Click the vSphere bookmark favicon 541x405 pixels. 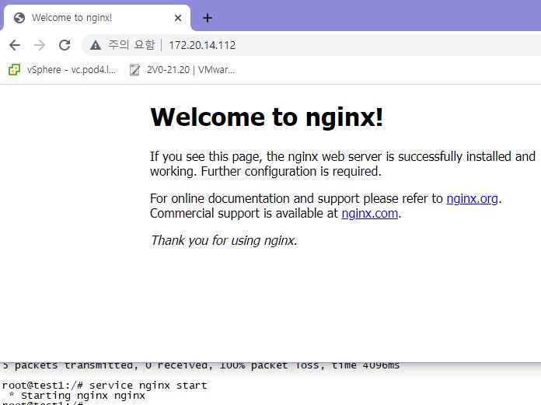click(x=14, y=70)
